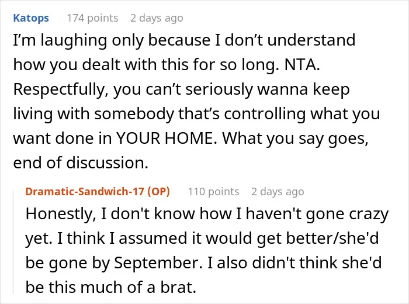Click the first line starting I'm laughing

tap(184, 40)
